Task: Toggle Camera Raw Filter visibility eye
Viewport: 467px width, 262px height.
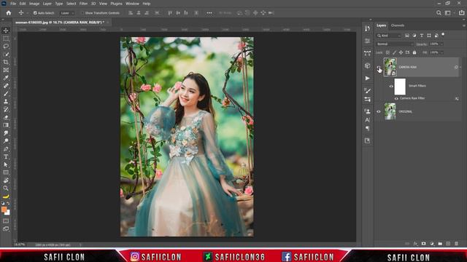Action: tap(396, 98)
